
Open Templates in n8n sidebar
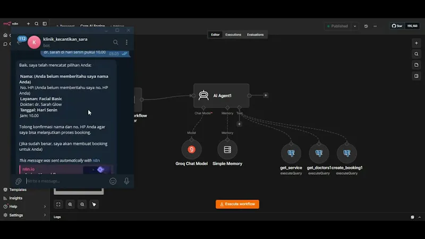click(18, 190)
